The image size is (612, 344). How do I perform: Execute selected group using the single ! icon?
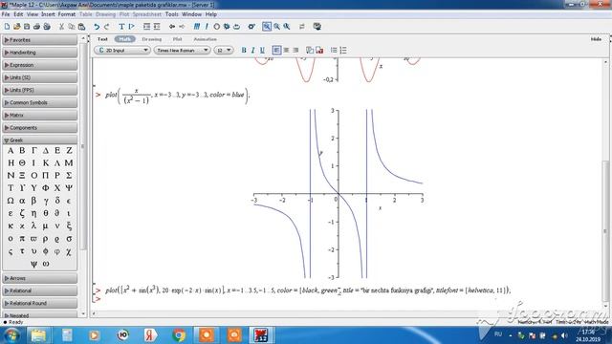pos(207,27)
